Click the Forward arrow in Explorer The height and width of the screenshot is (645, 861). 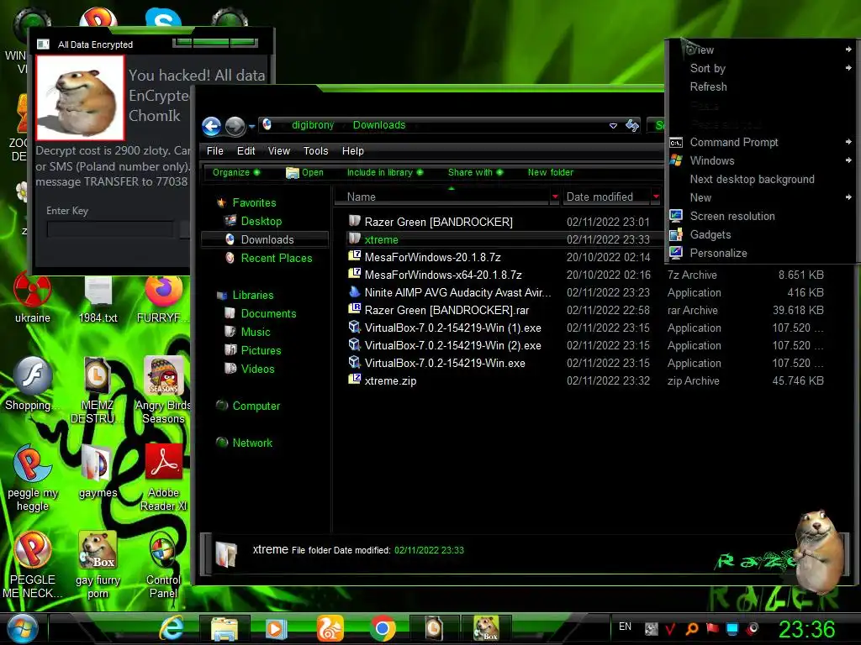point(235,126)
